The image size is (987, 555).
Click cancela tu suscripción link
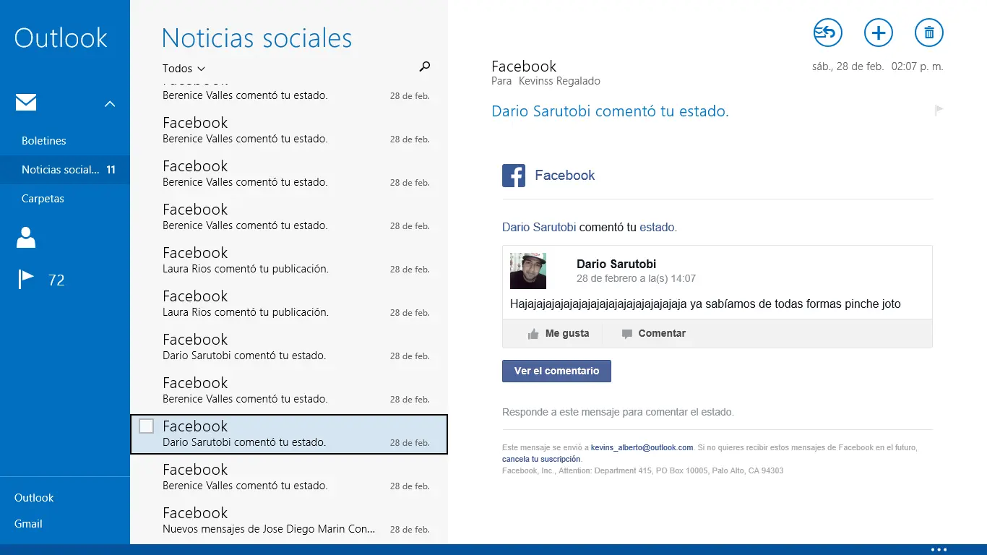point(541,460)
